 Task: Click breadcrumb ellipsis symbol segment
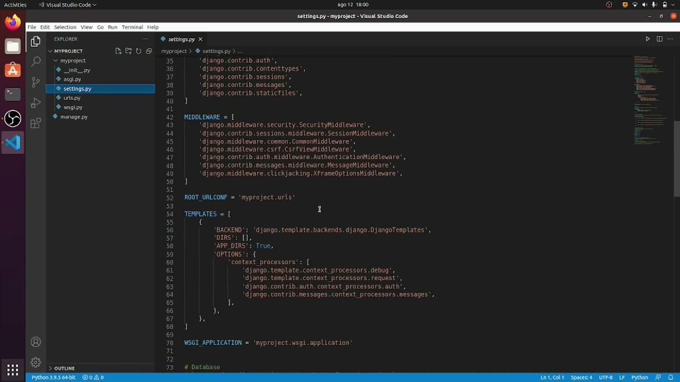(x=240, y=51)
